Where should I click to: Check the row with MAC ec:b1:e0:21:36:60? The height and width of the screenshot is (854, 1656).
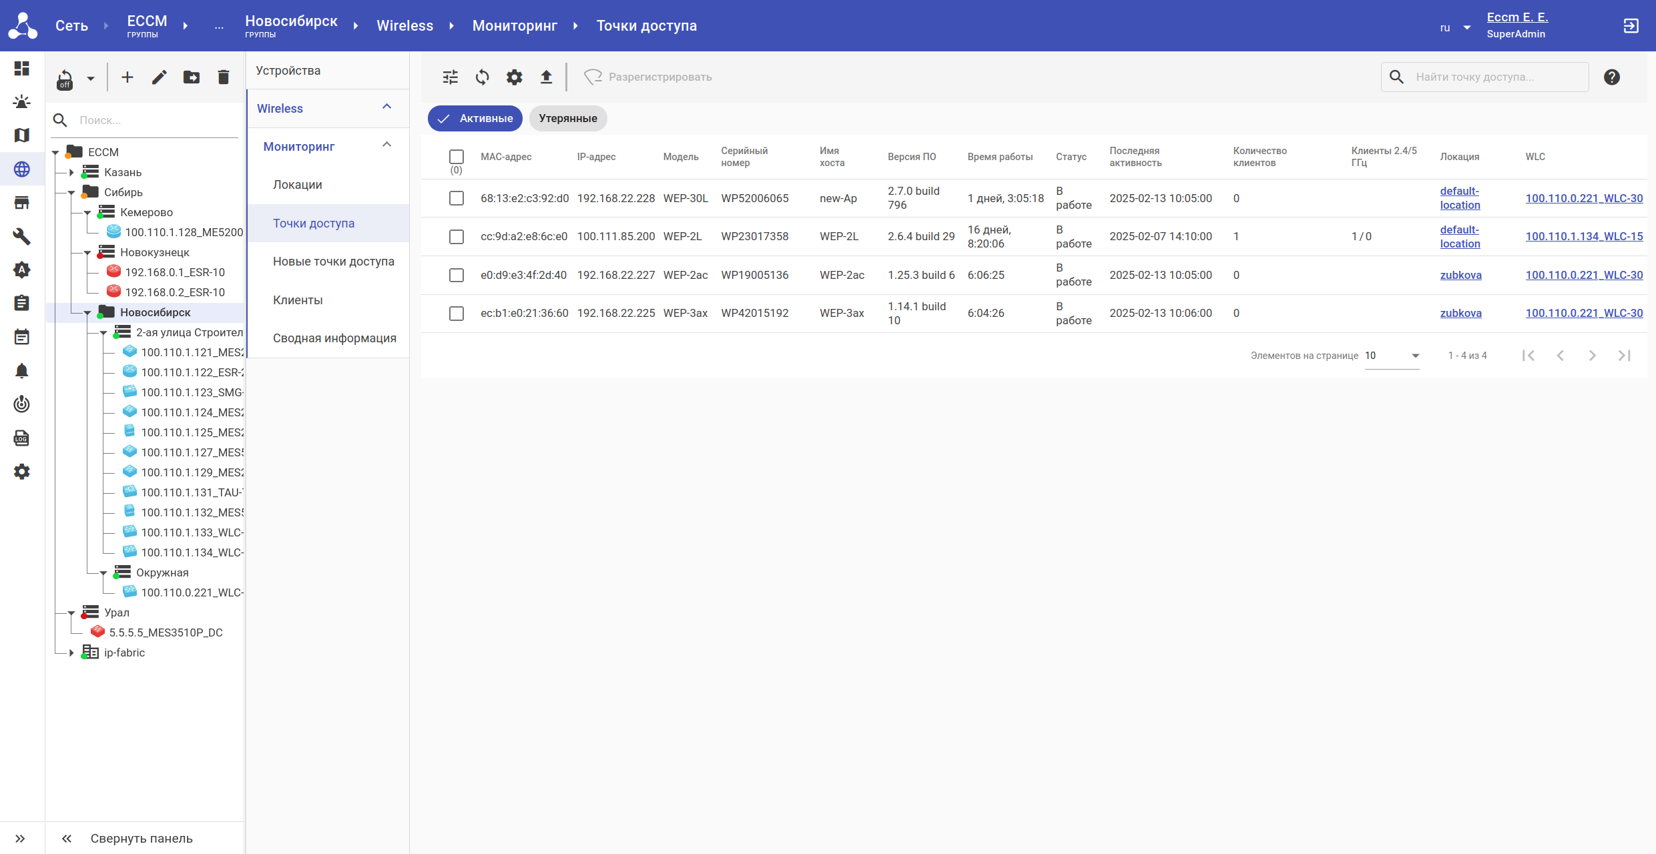pyautogui.click(x=457, y=314)
